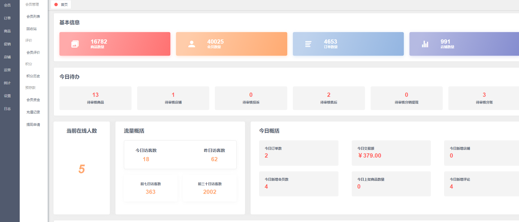The image size is (519, 222).
Task: Click the member count person icon
Action: pyautogui.click(x=192, y=44)
